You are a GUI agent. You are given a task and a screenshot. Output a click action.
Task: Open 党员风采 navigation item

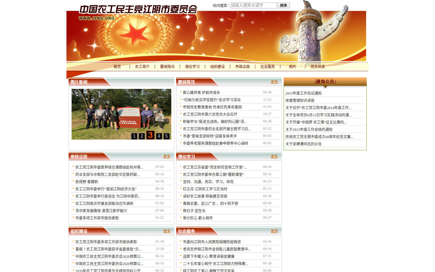(318, 66)
